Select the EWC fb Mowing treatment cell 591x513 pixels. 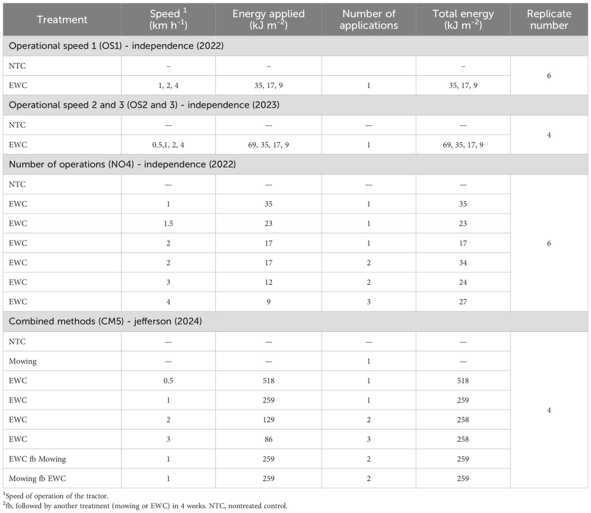[37, 459]
